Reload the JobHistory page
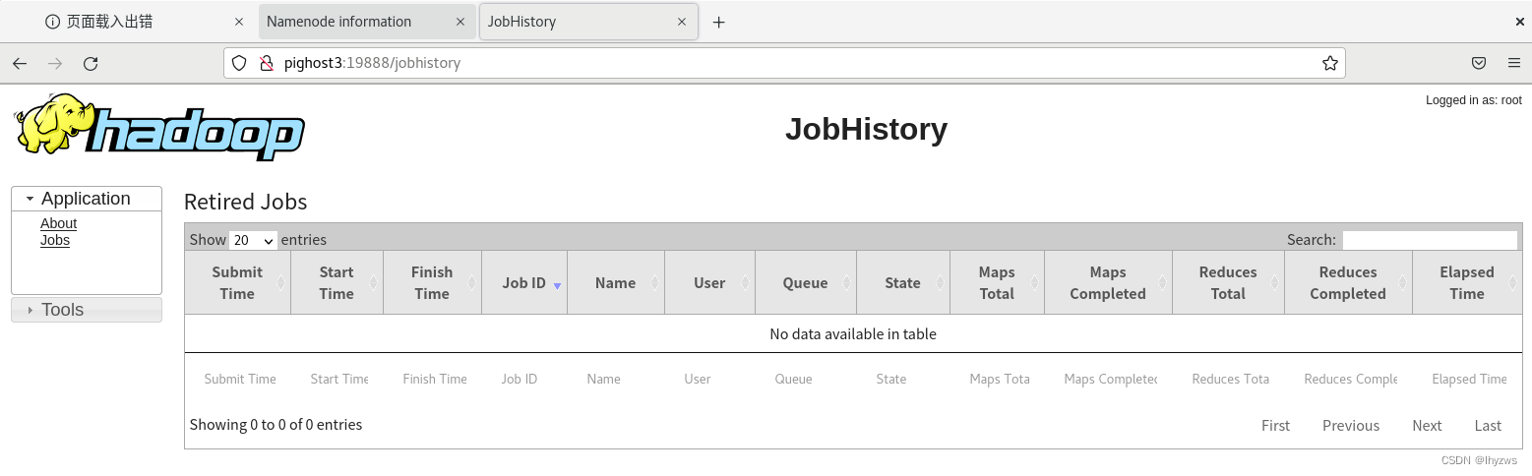The image size is (1532, 476). pyautogui.click(x=91, y=63)
